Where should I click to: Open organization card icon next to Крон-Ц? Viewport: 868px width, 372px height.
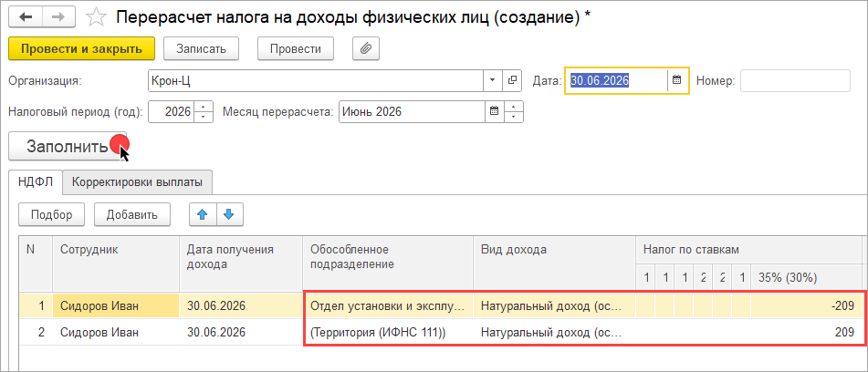[512, 81]
